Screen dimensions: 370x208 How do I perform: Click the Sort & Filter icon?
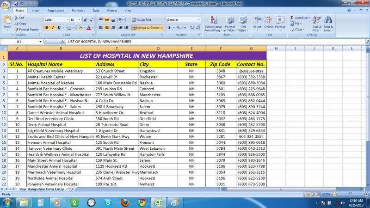click(316, 24)
